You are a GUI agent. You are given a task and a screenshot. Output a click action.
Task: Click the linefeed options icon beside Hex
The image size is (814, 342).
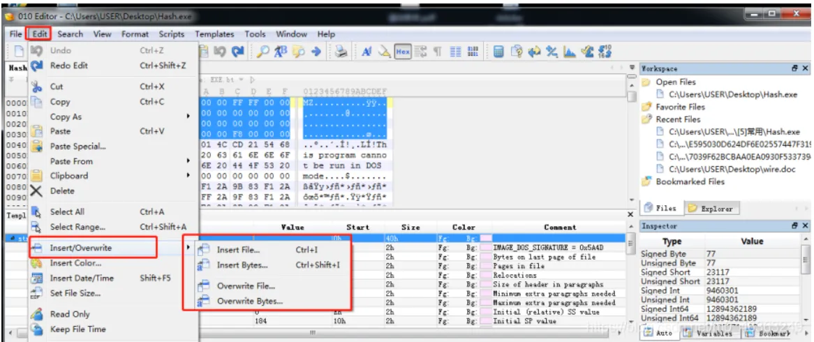(x=420, y=52)
